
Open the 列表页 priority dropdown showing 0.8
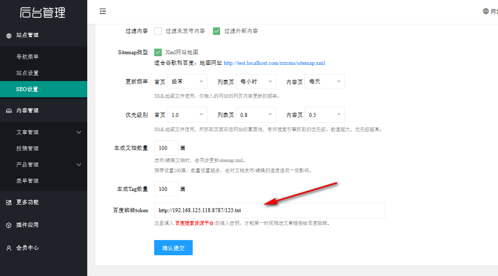(x=256, y=115)
